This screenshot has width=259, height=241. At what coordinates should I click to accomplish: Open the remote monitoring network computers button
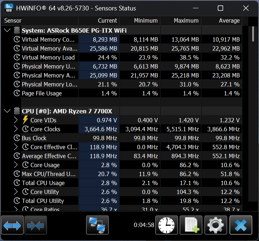coord(97,225)
